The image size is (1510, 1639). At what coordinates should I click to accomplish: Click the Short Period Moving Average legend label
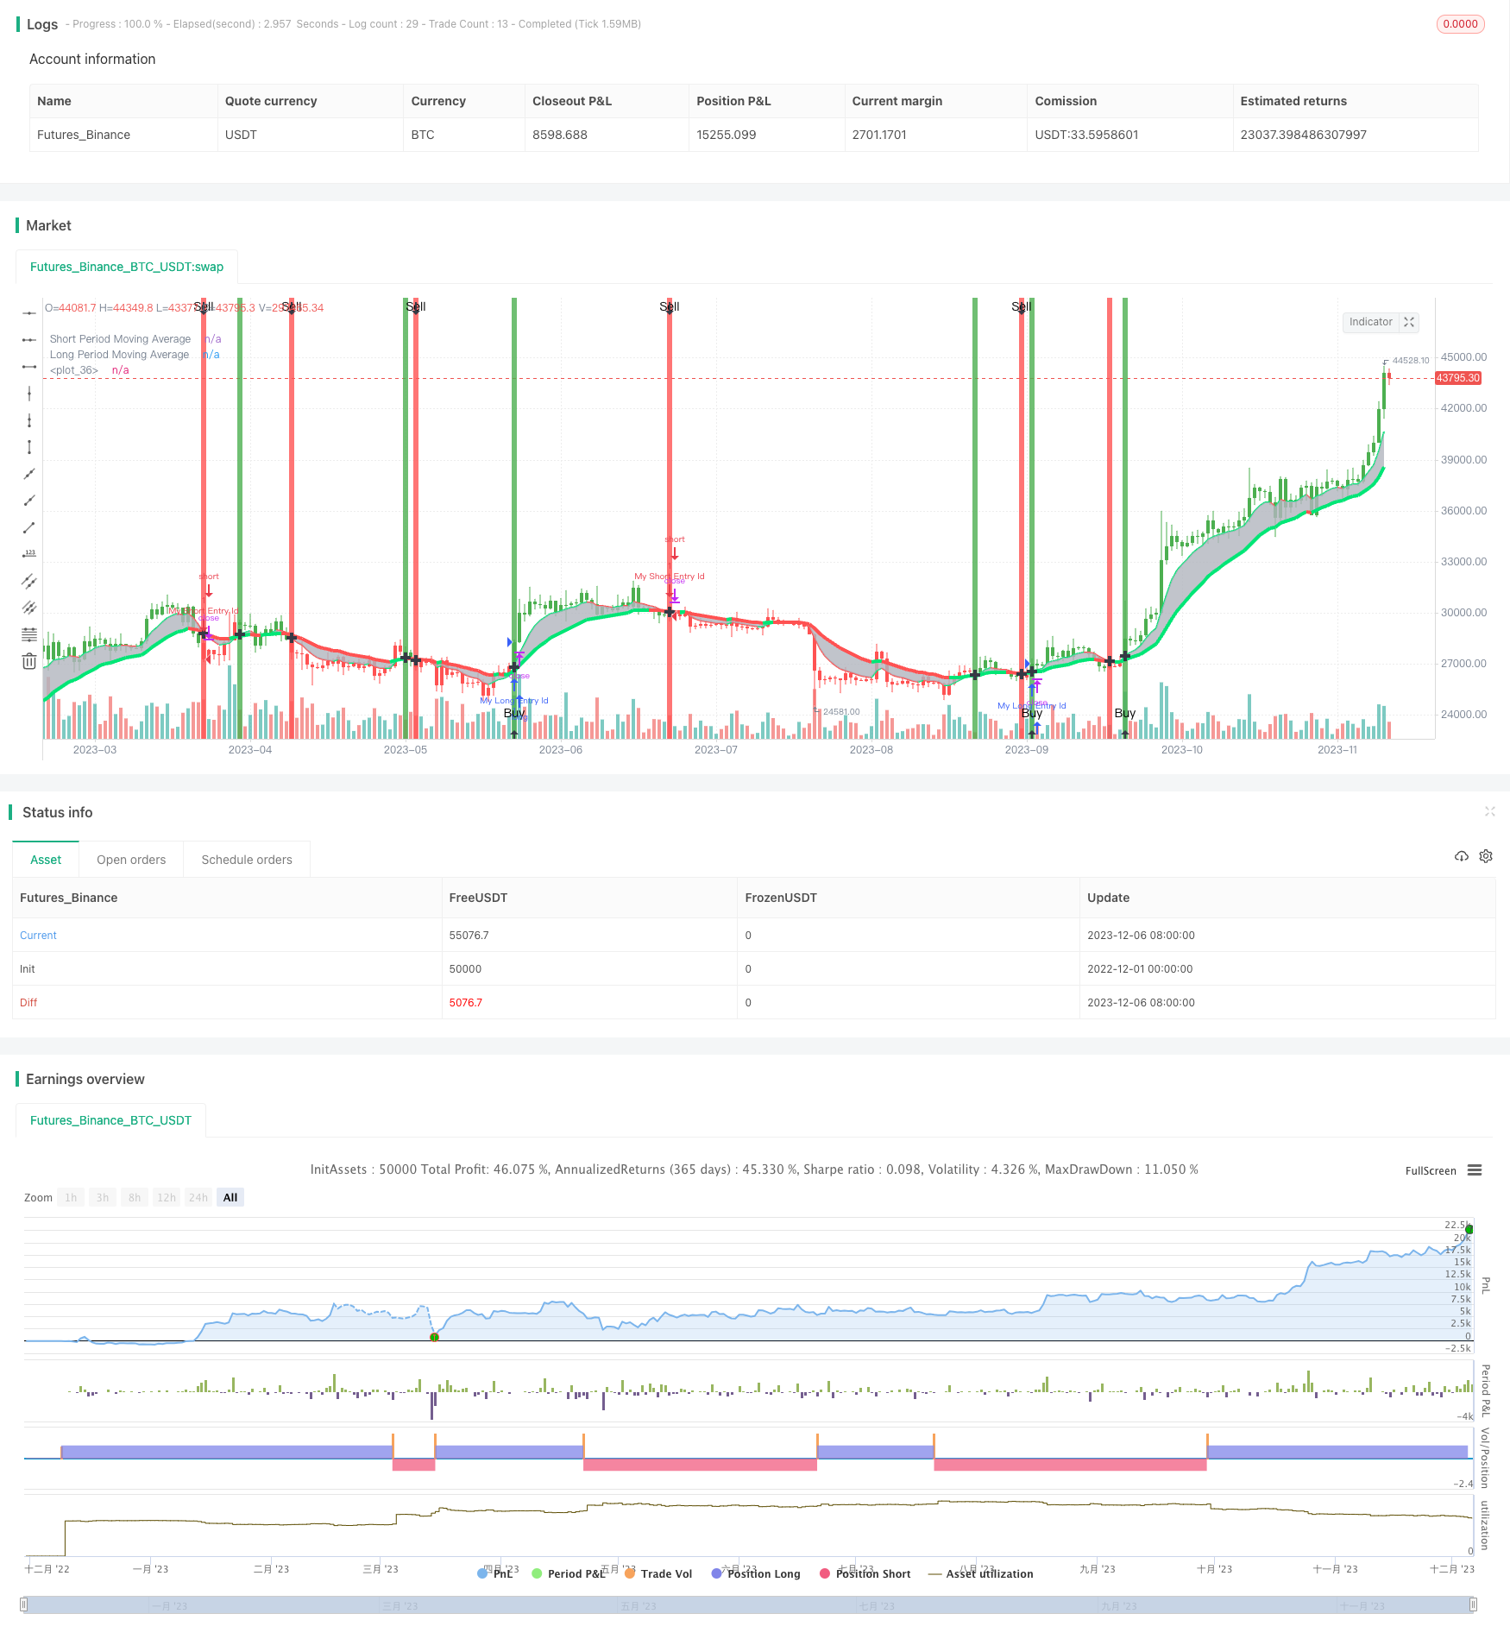(x=120, y=339)
